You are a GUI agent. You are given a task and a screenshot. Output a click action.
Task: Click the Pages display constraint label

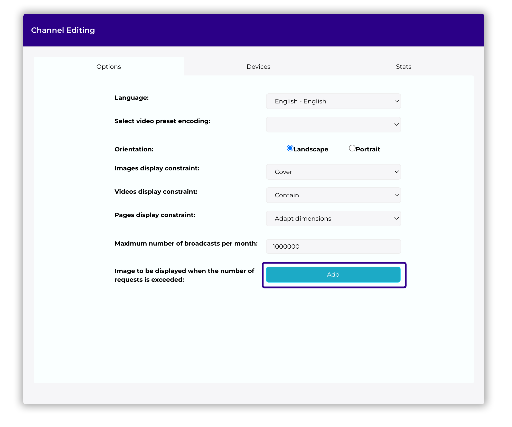click(x=155, y=215)
